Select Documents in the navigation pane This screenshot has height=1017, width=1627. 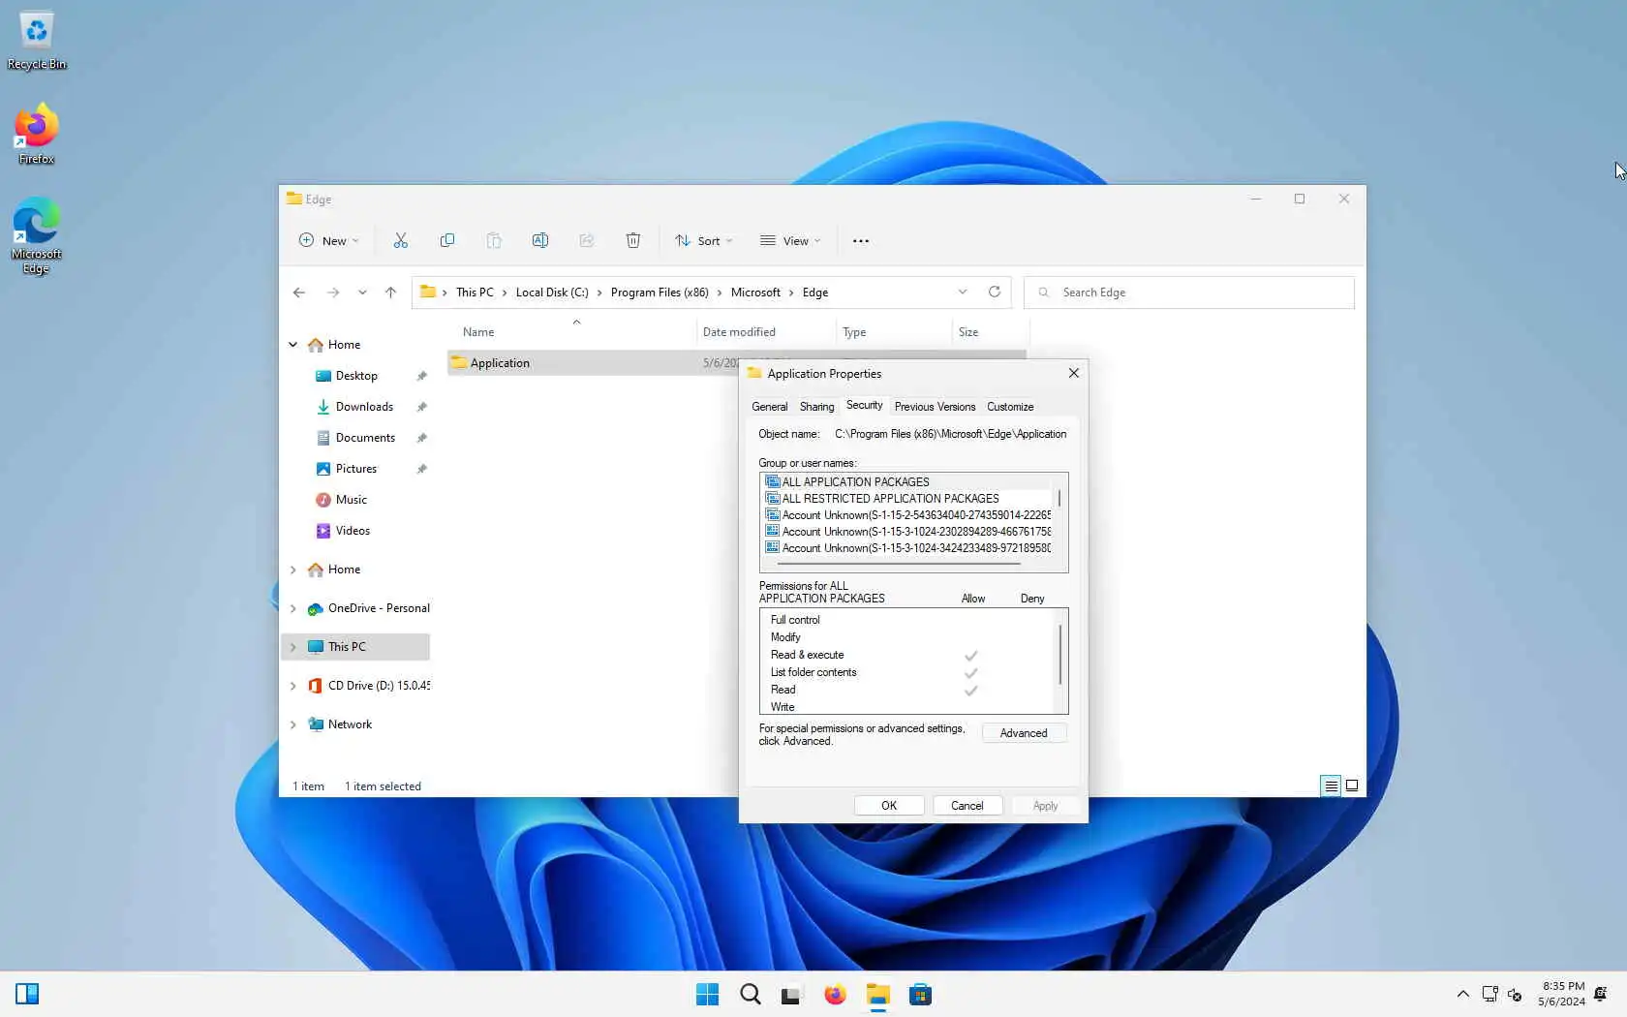(365, 438)
